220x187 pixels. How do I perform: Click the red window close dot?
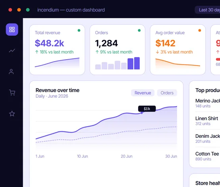coord(10,10)
